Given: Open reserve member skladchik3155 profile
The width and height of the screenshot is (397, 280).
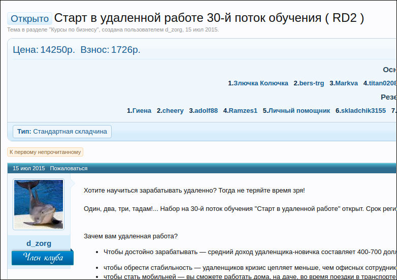Looking at the screenshot, I should coord(363,110).
